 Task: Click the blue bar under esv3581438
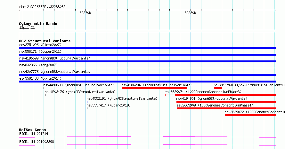[x=147, y=82]
